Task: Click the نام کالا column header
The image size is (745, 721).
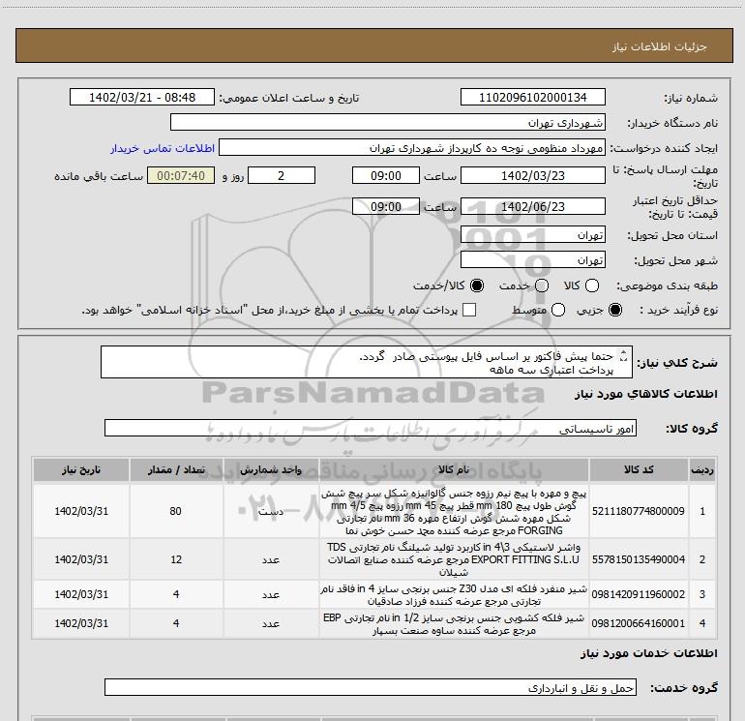Action: (454, 470)
